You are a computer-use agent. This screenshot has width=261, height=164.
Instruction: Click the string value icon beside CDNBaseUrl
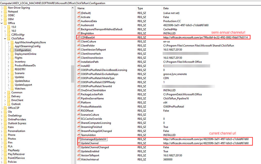tap(78, 37)
